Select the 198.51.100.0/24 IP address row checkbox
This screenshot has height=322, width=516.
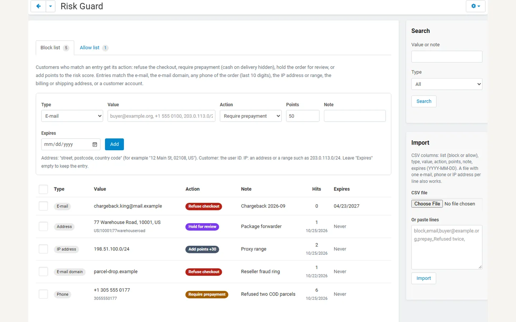43,249
